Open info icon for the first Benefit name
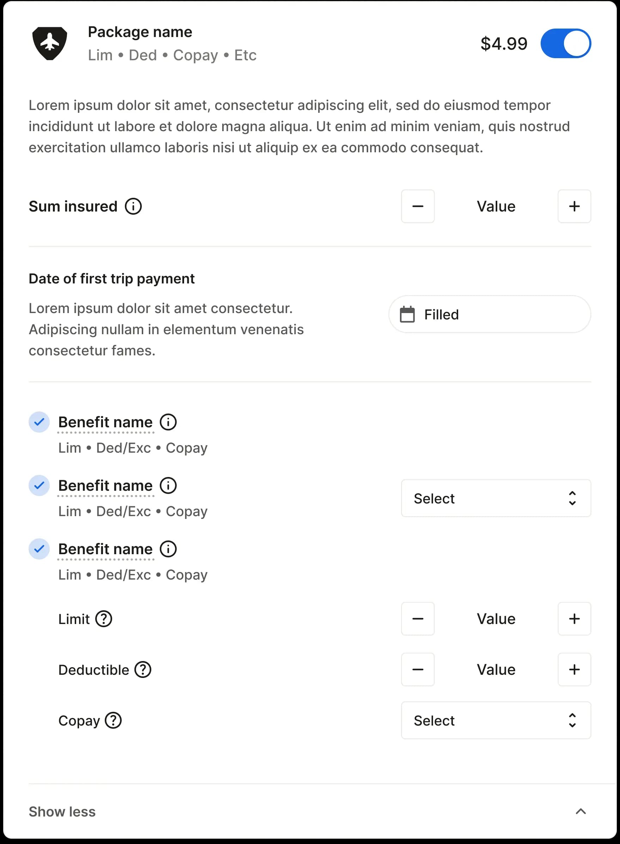Screen dimensions: 620x844 pyautogui.click(x=168, y=422)
